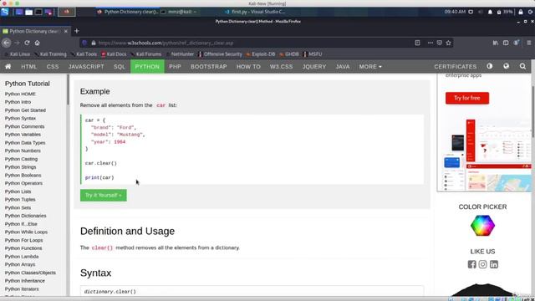Open Python HOME in sidebar
The image size is (535, 301).
20,94
